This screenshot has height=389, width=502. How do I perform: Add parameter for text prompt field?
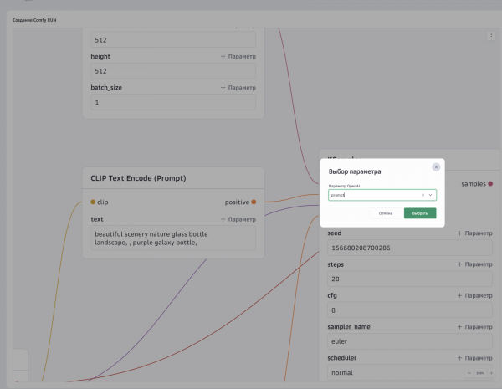(x=238, y=219)
